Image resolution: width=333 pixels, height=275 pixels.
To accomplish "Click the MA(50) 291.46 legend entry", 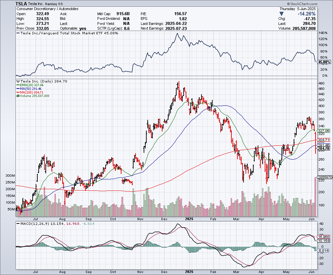I will [x=29, y=89].
